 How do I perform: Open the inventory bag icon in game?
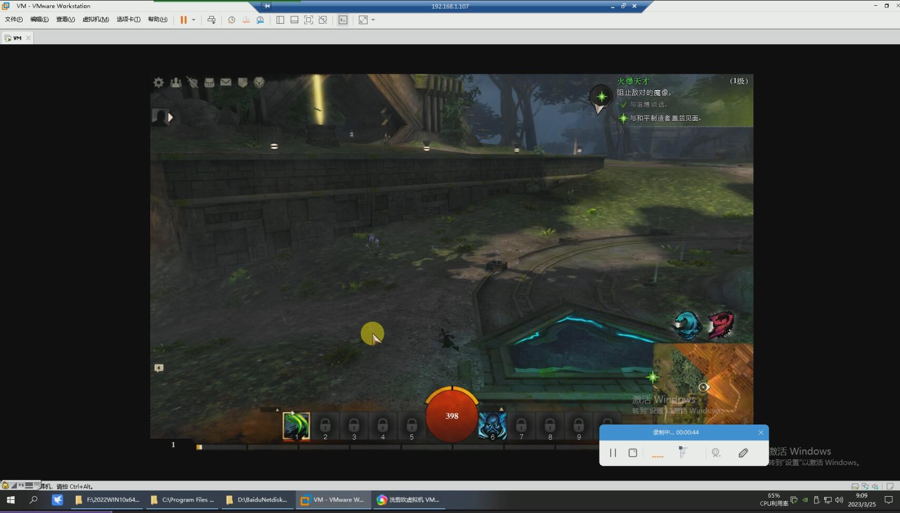click(209, 82)
